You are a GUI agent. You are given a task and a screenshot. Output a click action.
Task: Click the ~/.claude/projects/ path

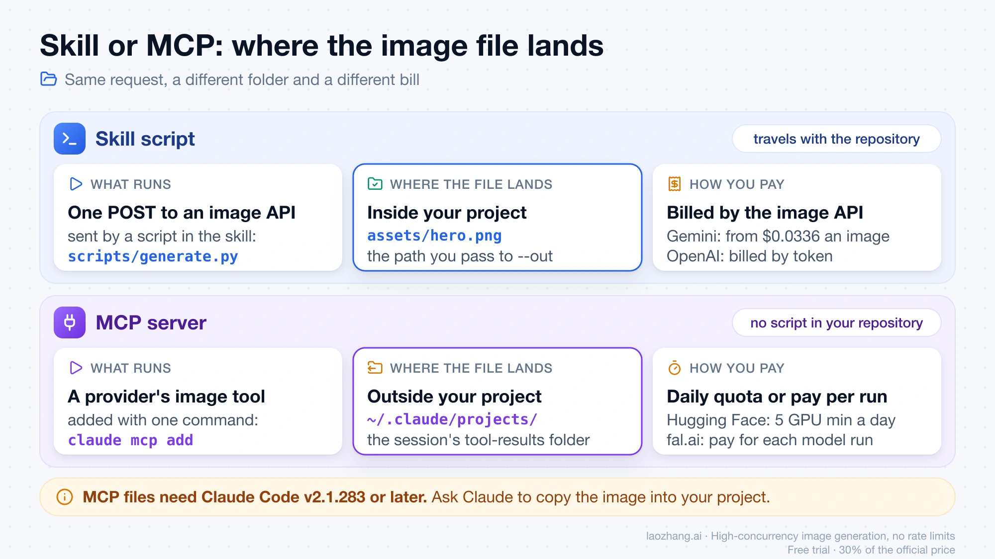click(452, 419)
